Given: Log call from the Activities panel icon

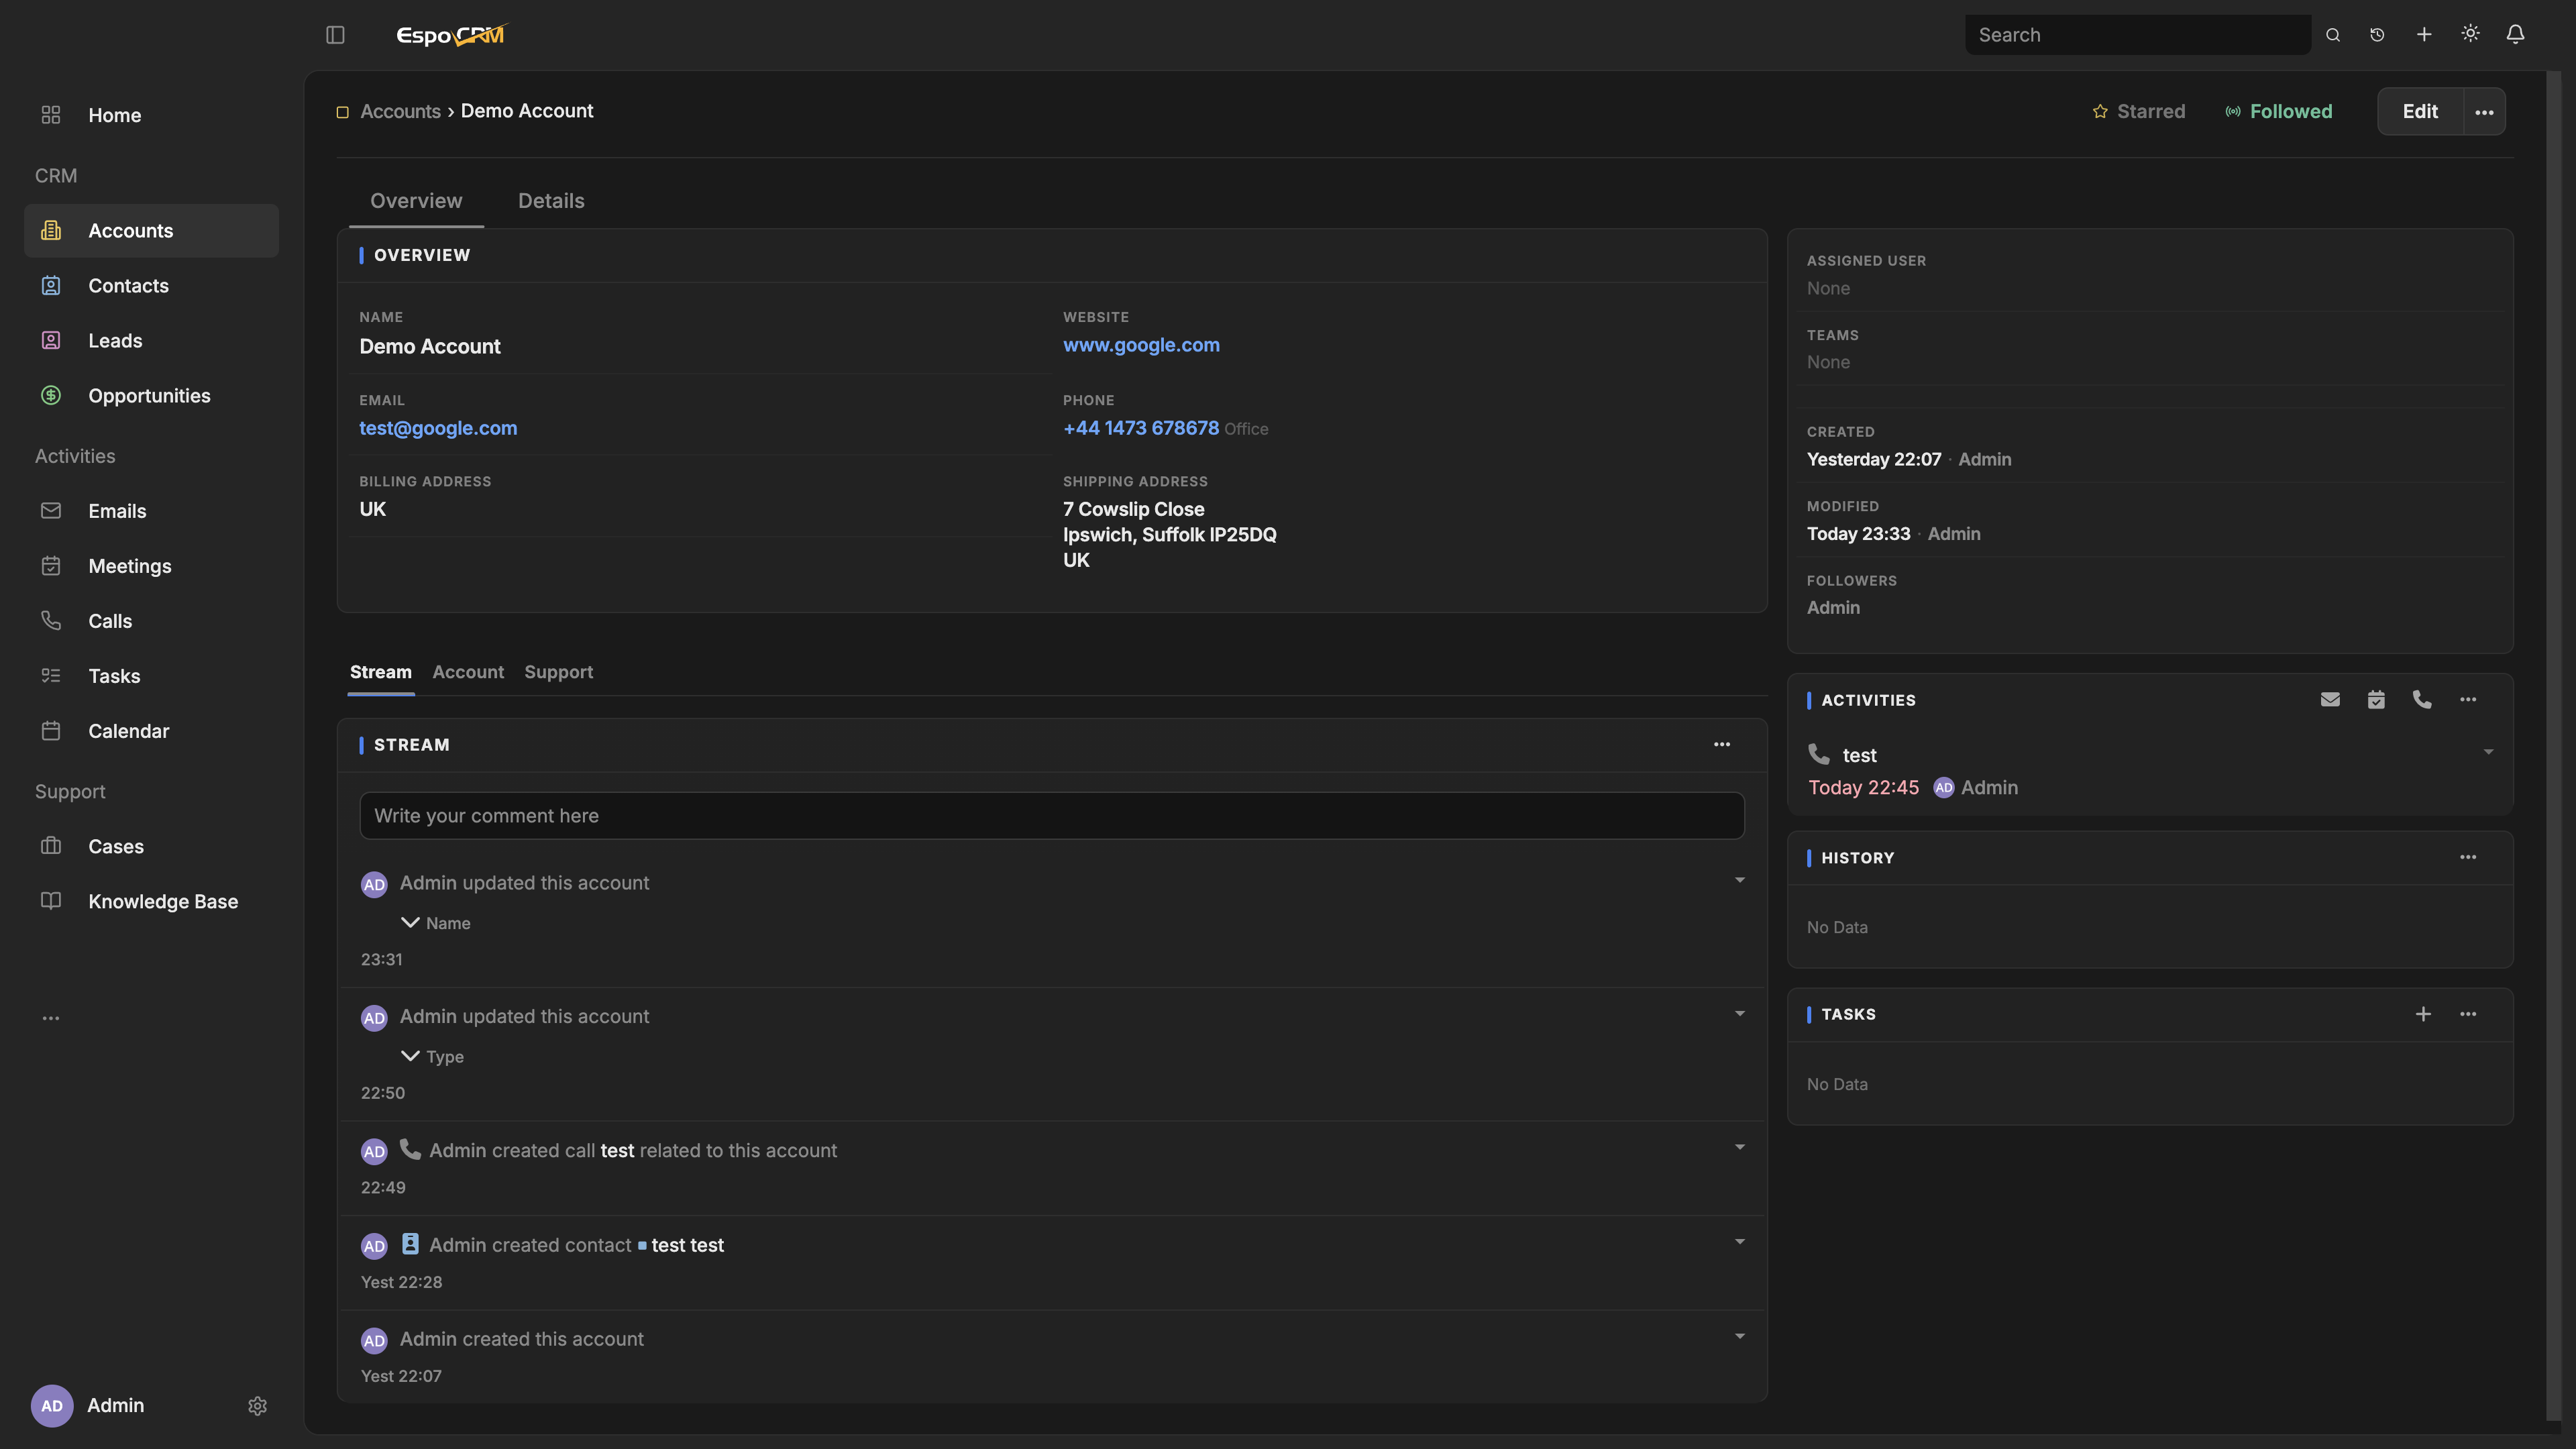Looking at the screenshot, I should click(x=2422, y=700).
